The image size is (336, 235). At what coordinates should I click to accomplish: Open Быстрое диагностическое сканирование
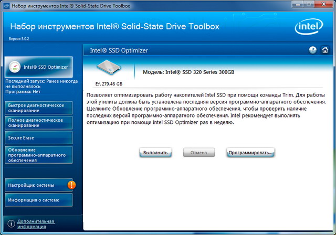click(x=38, y=108)
